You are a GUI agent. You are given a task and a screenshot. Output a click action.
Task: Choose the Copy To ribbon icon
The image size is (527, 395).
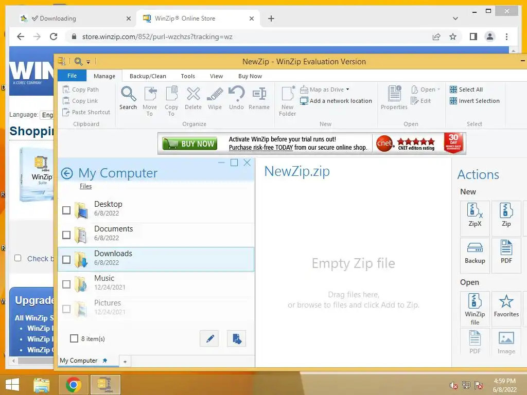click(x=171, y=101)
